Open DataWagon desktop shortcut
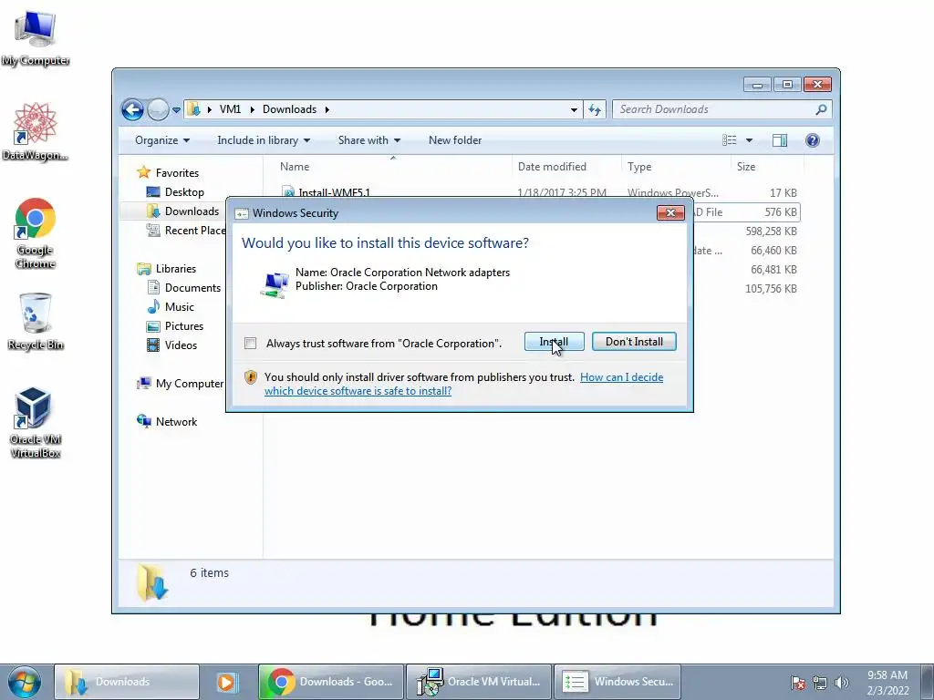The image size is (934, 700). pyautogui.click(x=36, y=131)
